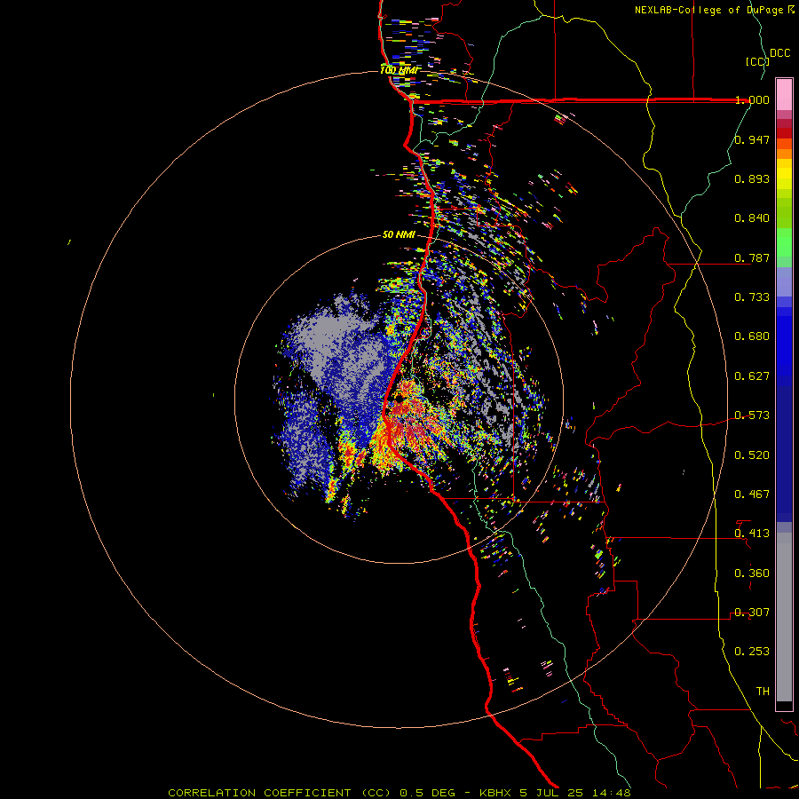The height and width of the screenshot is (799, 799).
Task: Click the 0.893 scale value
Action: click(x=752, y=178)
